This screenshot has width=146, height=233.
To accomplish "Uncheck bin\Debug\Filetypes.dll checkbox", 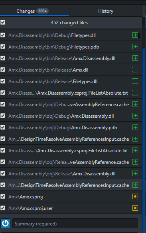I will (x=3, y=35).
